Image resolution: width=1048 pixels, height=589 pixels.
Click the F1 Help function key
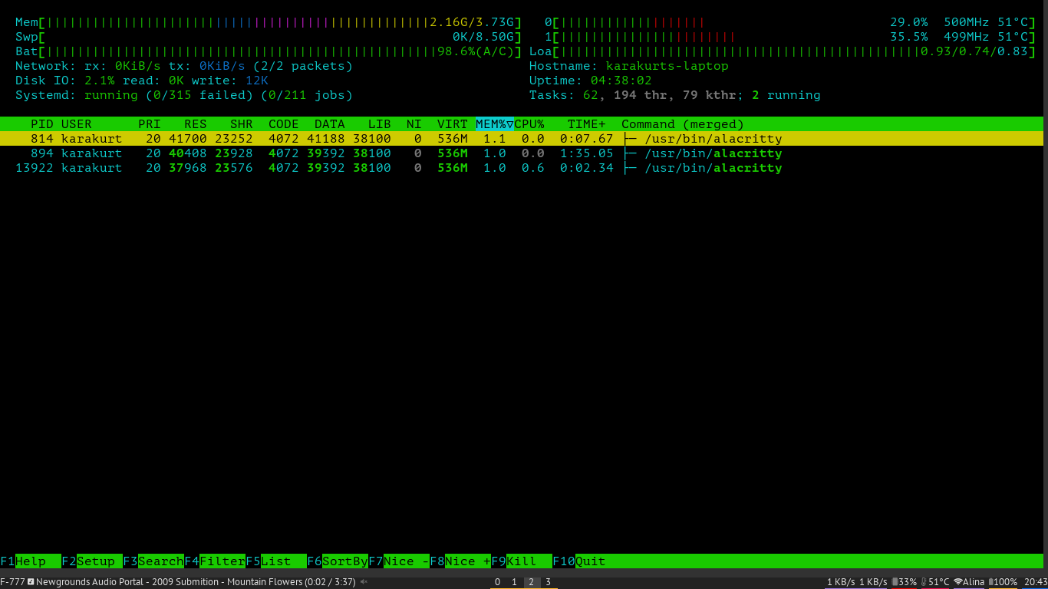31,561
